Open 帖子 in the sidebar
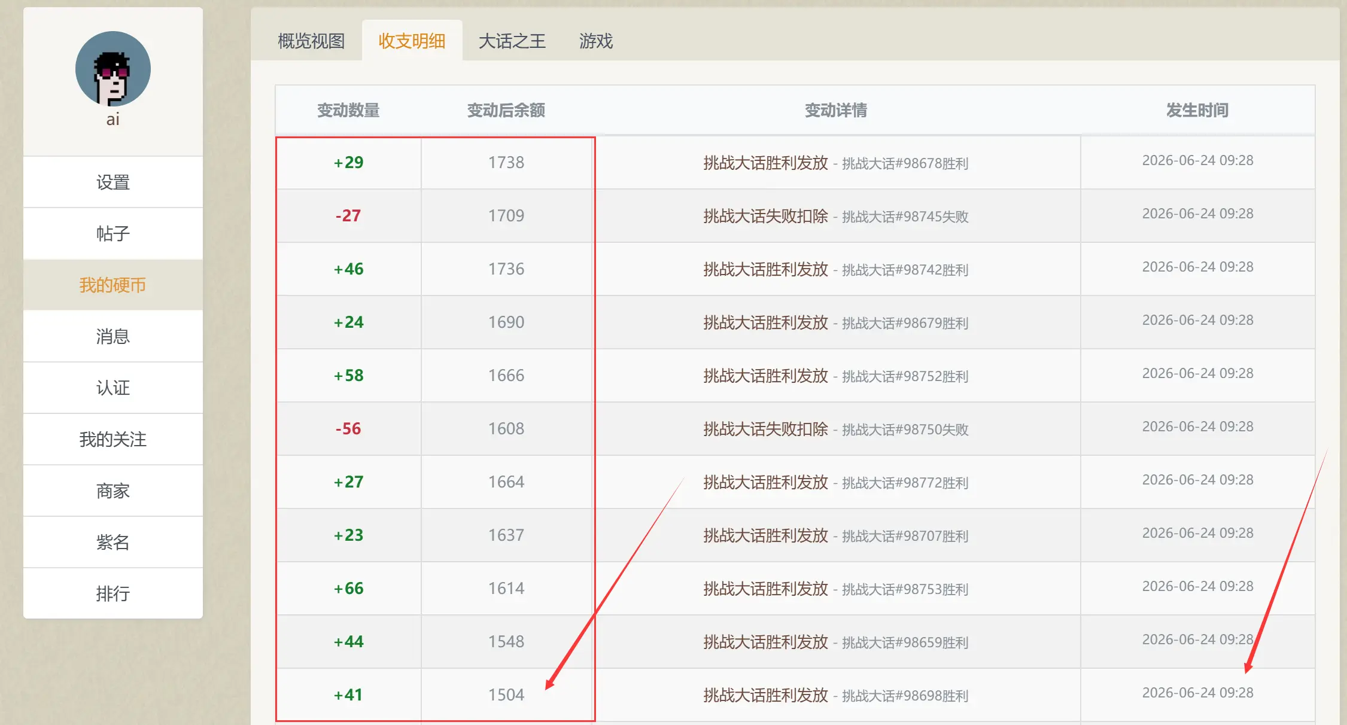The height and width of the screenshot is (725, 1347). [x=113, y=233]
